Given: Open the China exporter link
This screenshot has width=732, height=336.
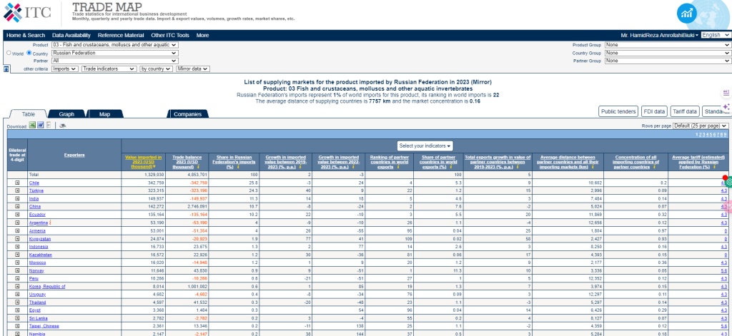Looking at the screenshot, I should click(x=34, y=206).
